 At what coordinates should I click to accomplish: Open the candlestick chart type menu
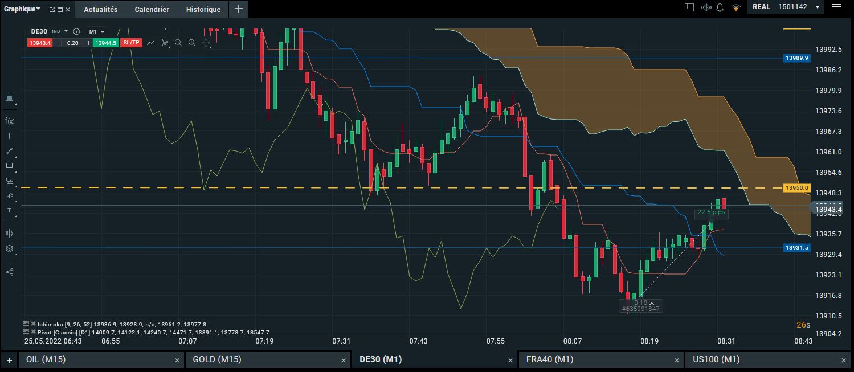coord(165,43)
